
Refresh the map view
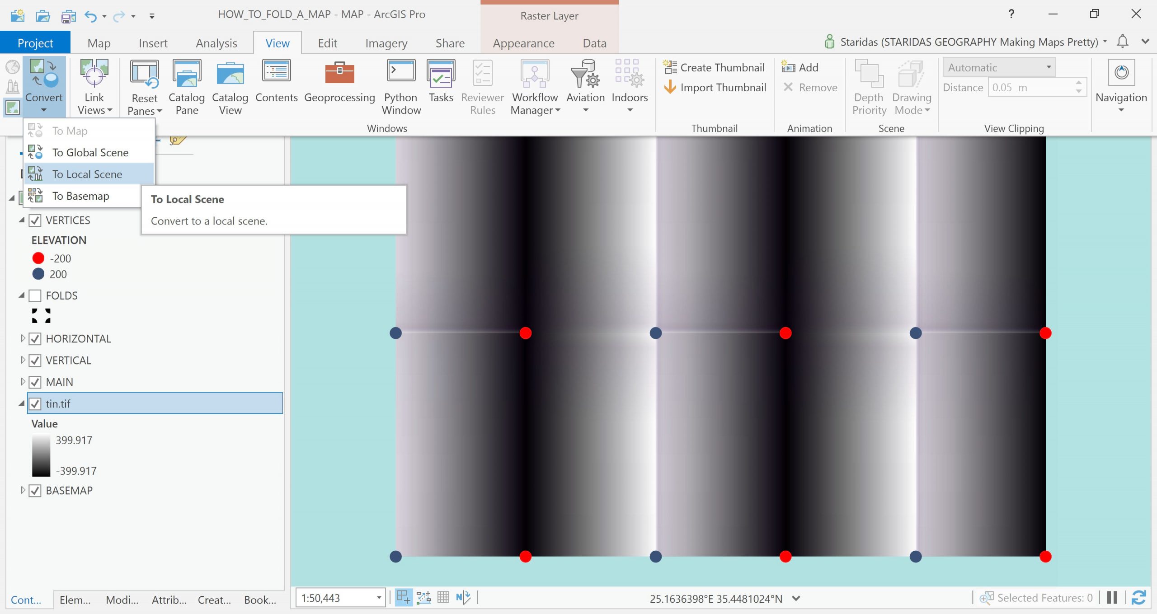click(1138, 598)
